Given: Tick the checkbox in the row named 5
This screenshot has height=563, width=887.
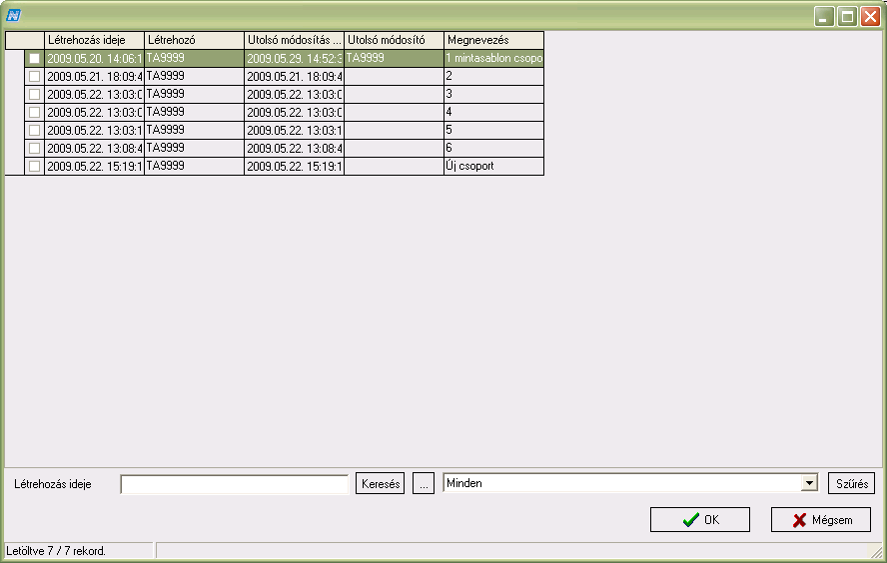Looking at the screenshot, I should tap(35, 131).
